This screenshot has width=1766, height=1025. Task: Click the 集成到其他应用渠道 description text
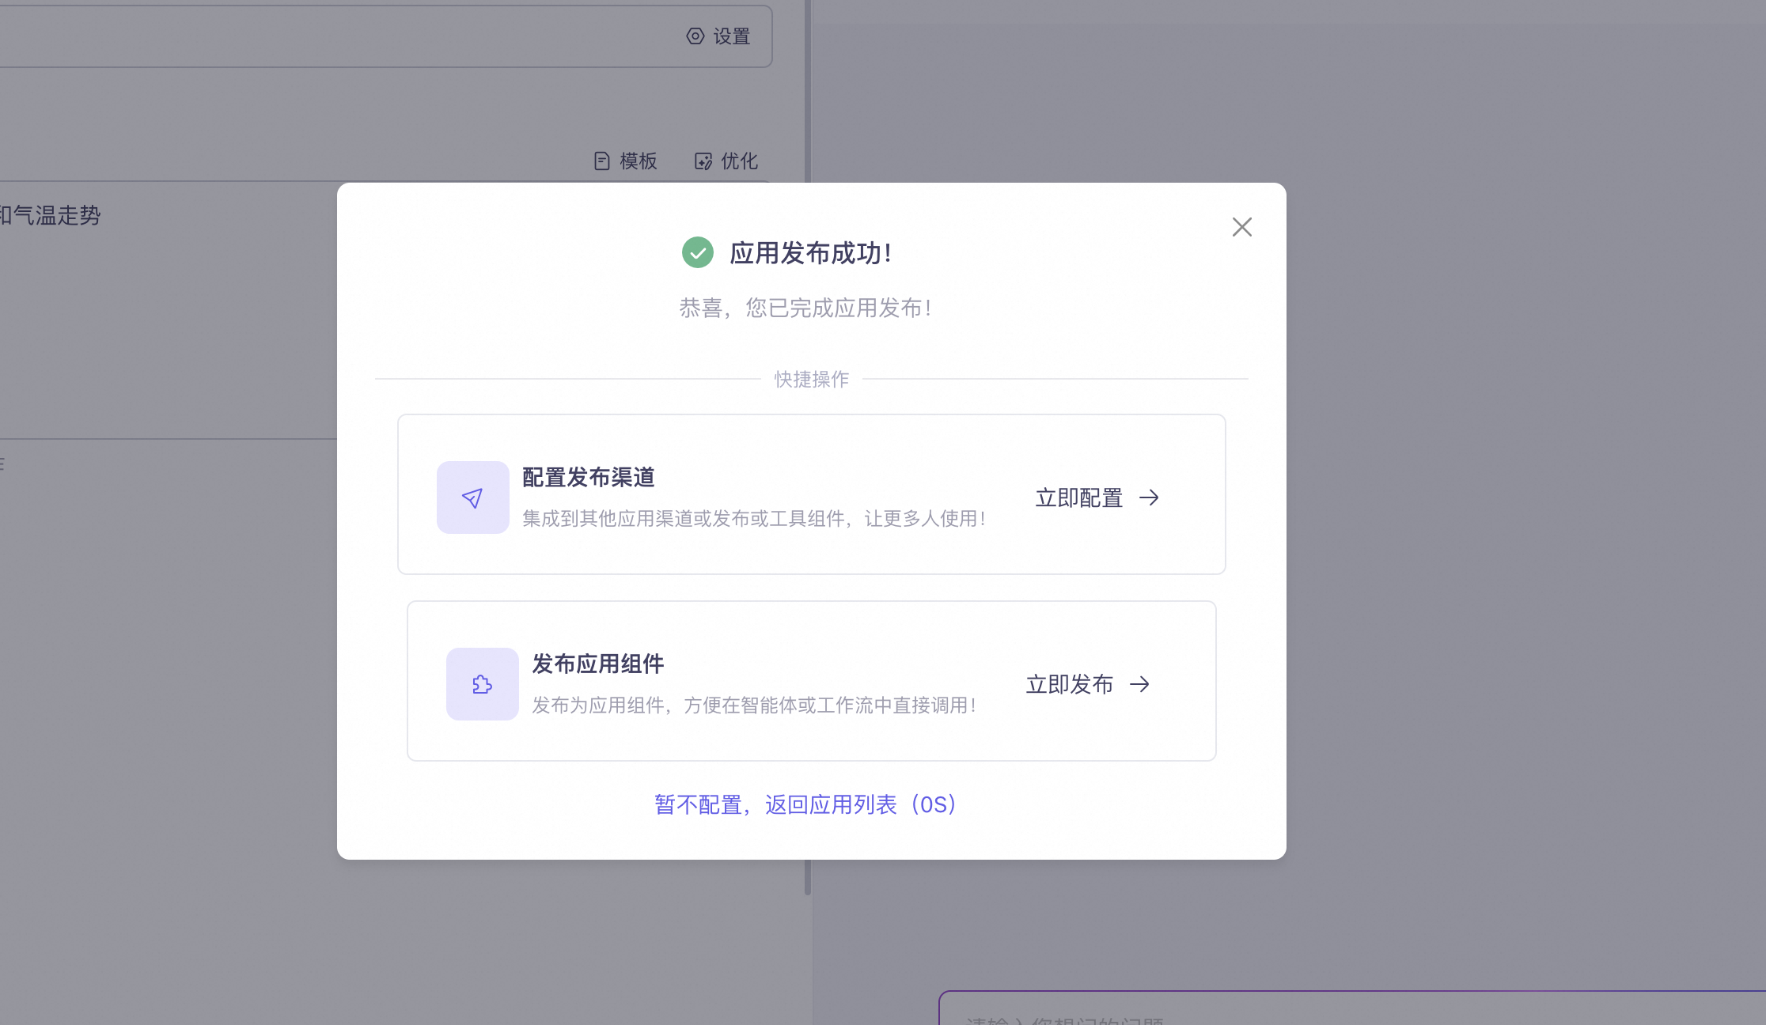click(x=754, y=518)
